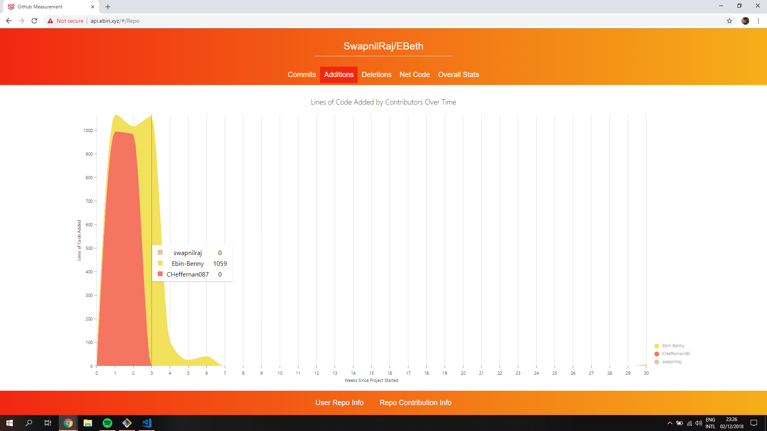Open Repo Contribution Info

415,403
